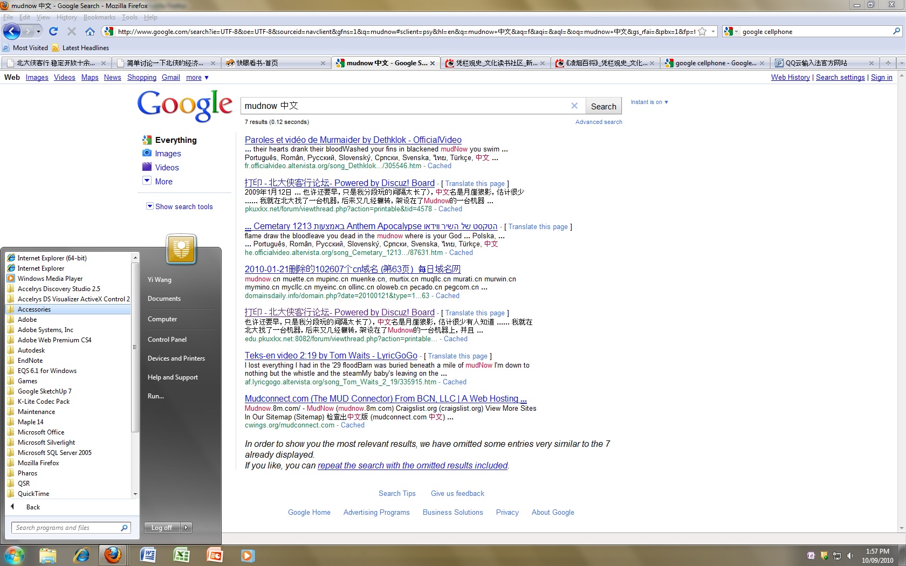The image size is (906, 566).
Task: Click Windows Media Player icon in Start menu
Action: coord(11,279)
